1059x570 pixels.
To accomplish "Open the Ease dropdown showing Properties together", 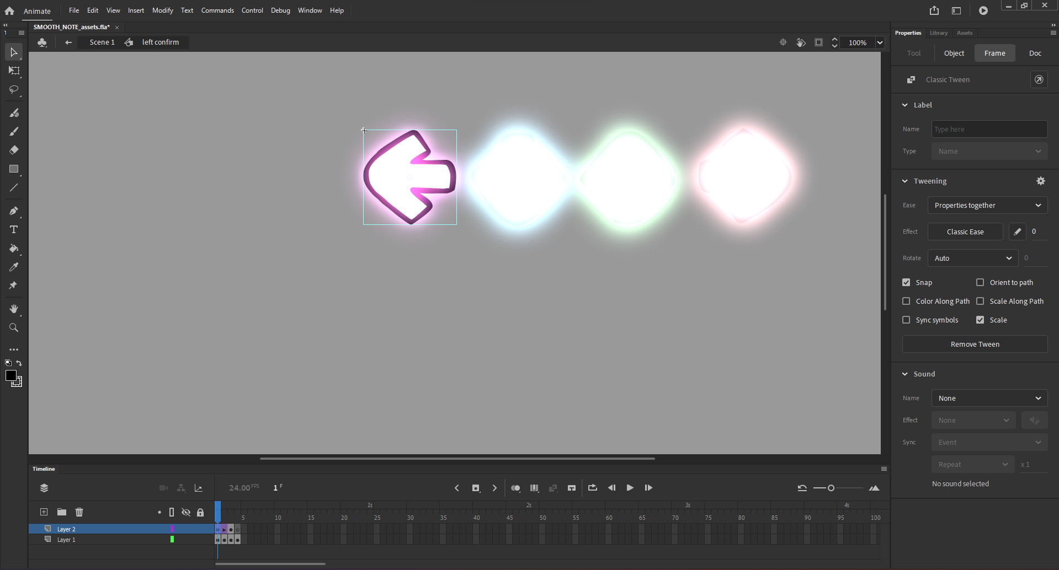I will pyautogui.click(x=987, y=205).
